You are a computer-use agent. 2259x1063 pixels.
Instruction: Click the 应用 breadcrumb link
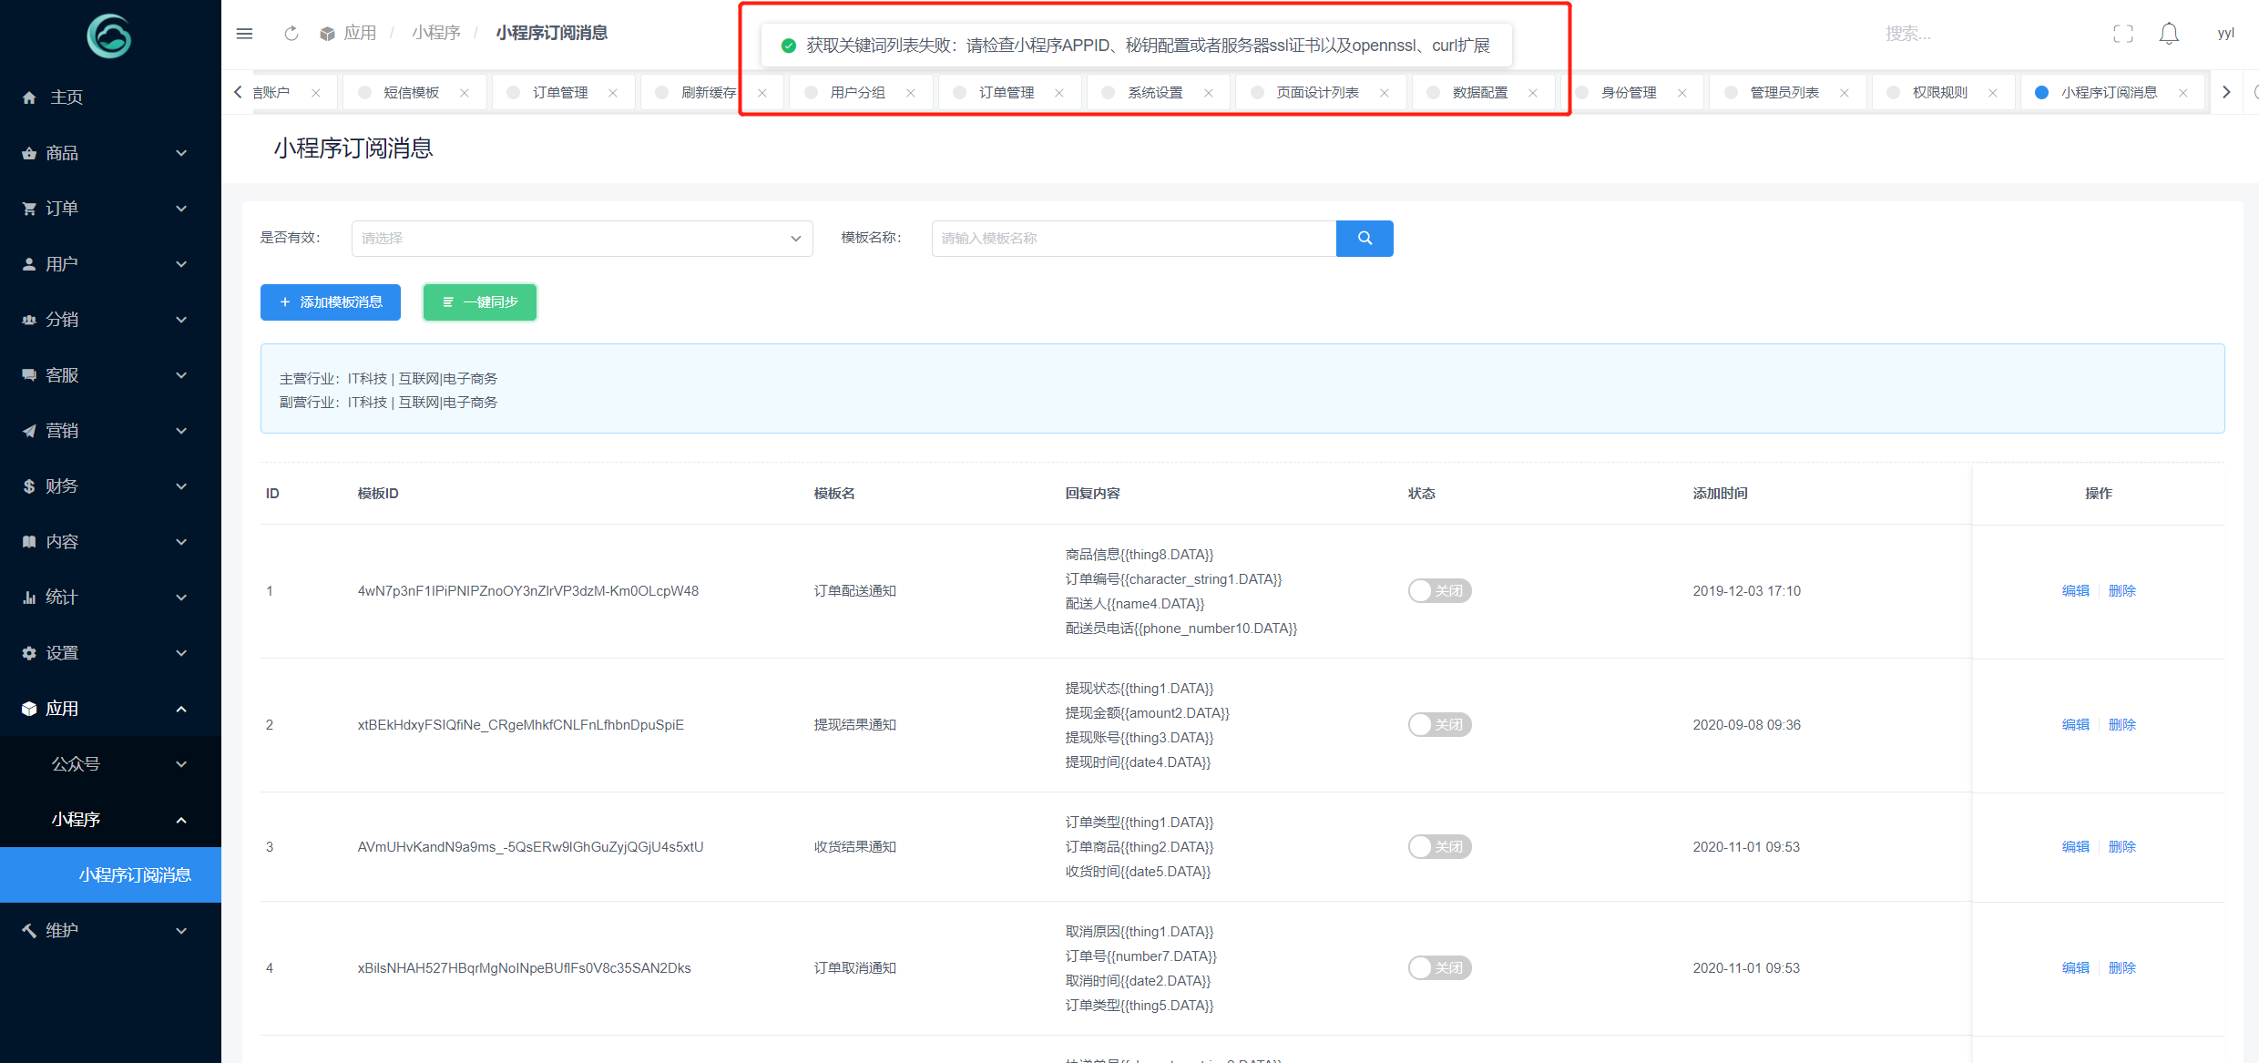pyautogui.click(x=360, y=34)
